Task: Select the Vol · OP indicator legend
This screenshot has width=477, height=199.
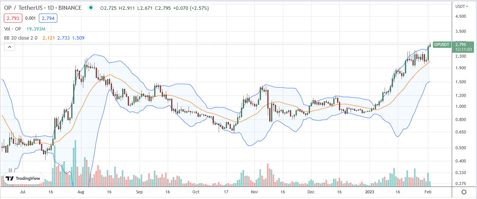Action: [x=13, y=29]
